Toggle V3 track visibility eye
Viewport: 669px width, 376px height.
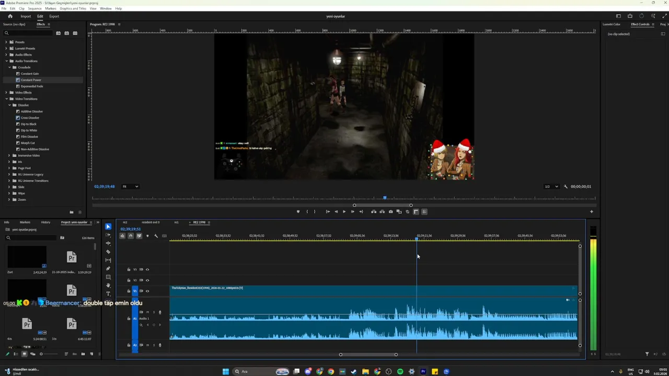click(147, 269)
